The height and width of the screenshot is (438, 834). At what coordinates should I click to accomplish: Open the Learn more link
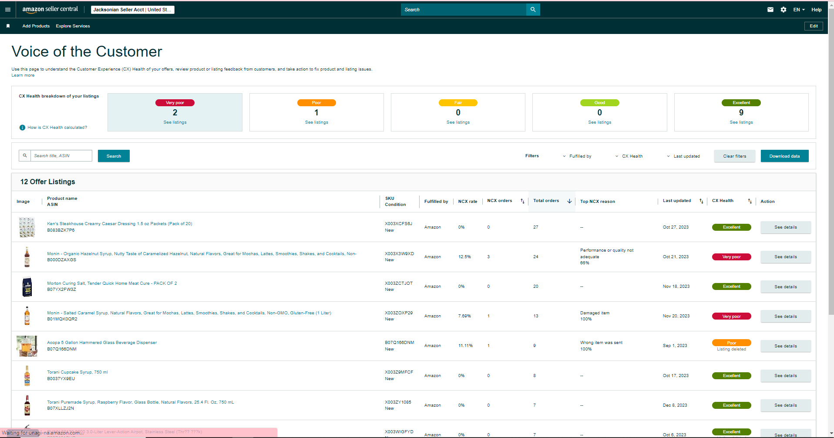pos(23,75)
